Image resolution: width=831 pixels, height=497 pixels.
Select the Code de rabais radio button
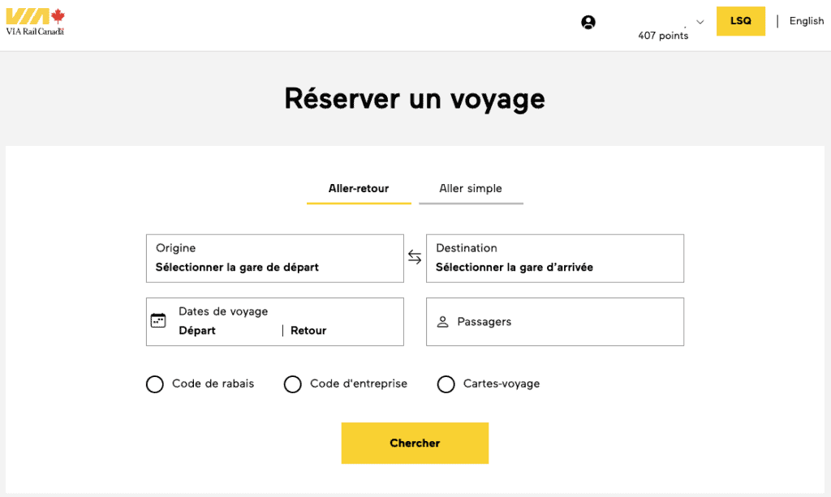[155, 383]
